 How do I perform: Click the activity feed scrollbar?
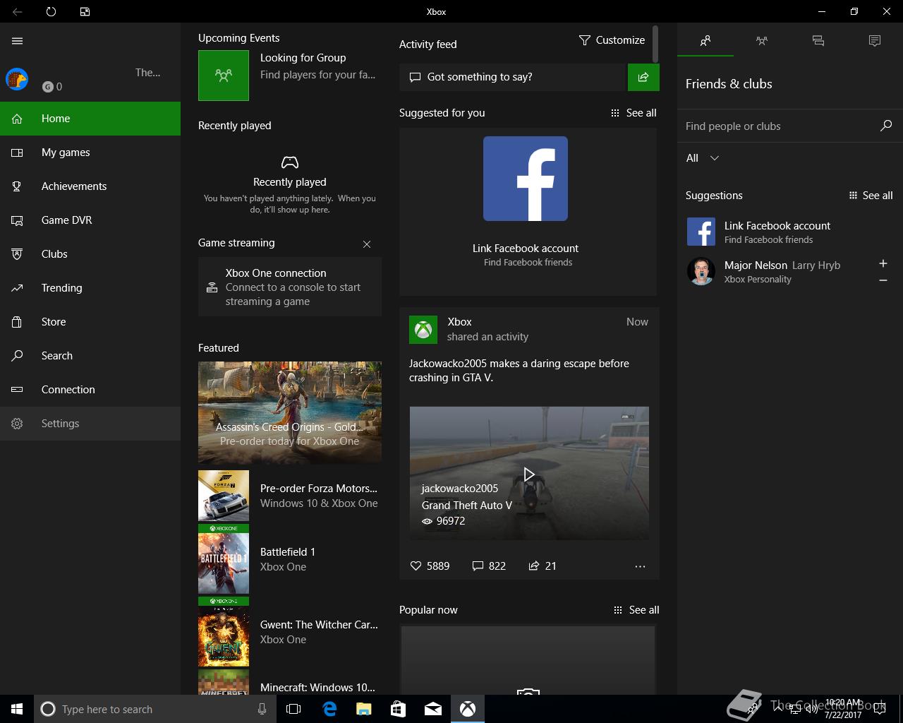[655, 44]
